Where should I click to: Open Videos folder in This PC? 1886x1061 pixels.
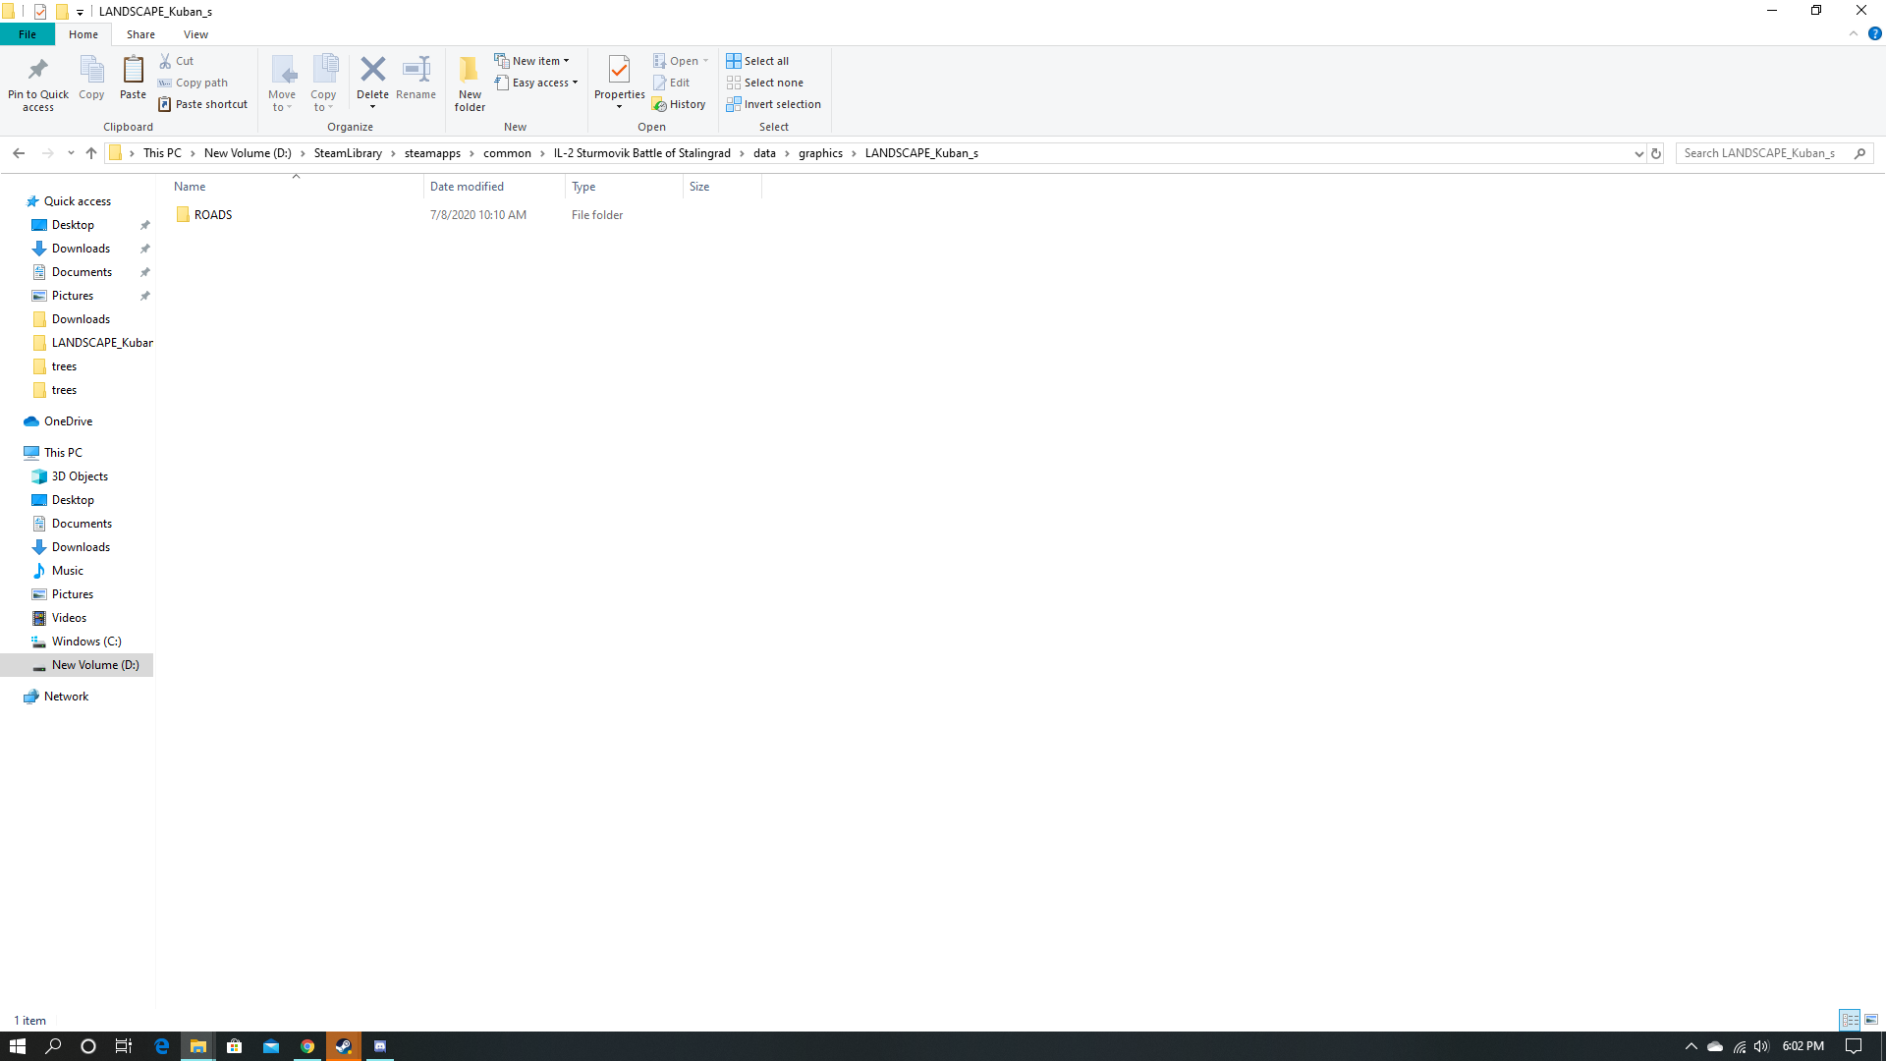[69, 618]
